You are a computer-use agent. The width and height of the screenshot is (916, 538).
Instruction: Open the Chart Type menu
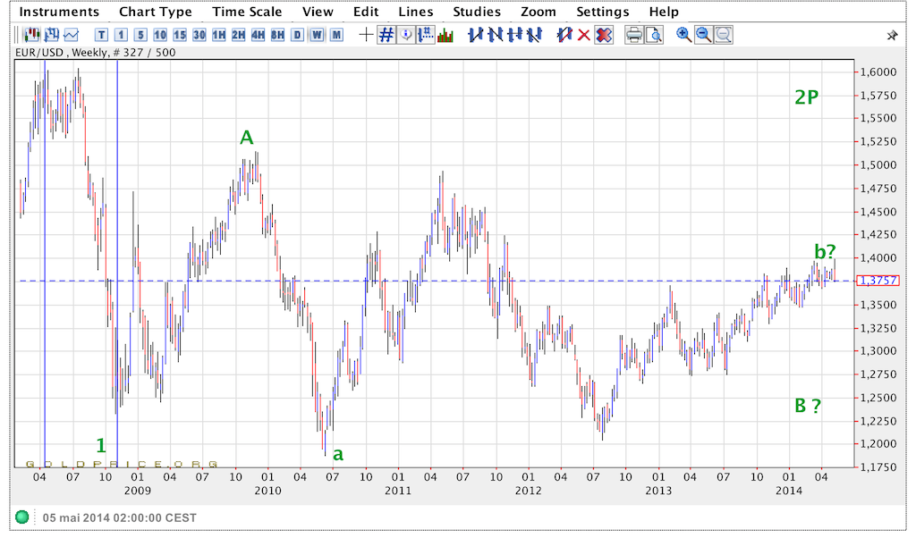coord(156,12)
